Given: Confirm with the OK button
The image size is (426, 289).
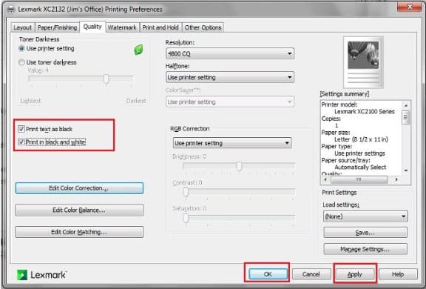Looking at the screenshot, I should tap(268, 274).
